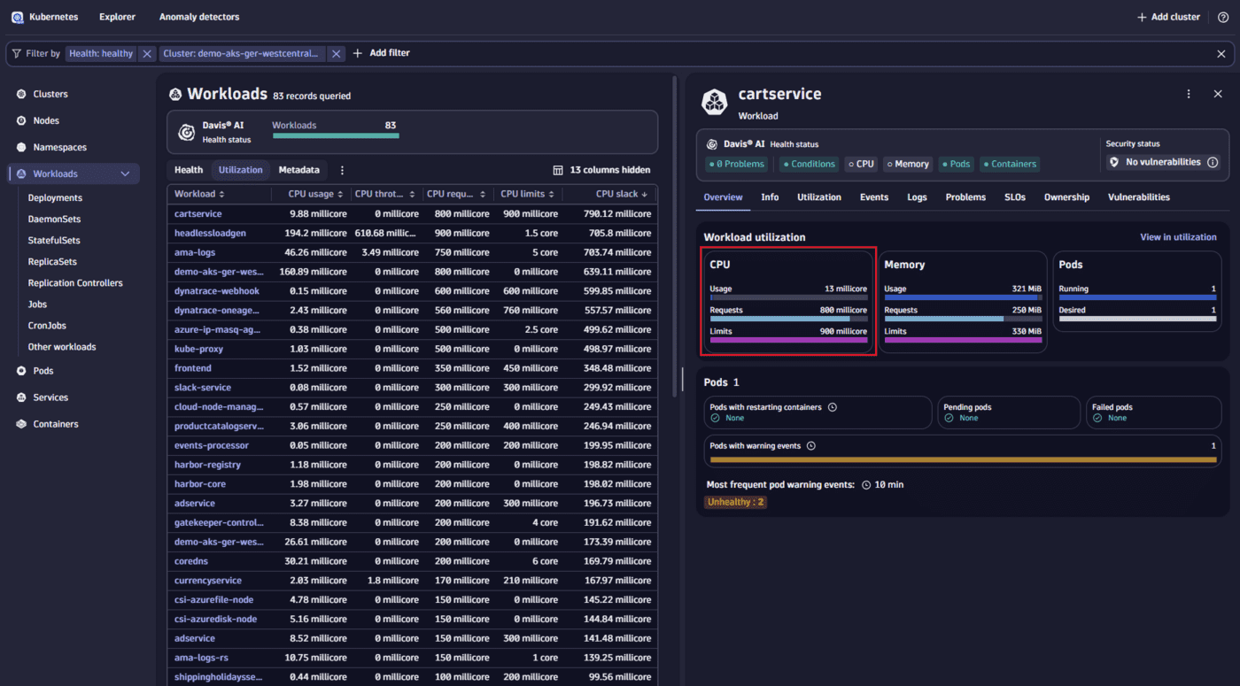
Task: Open Anomaly detectors from the top menu
Action: click(x=198, y=16)
